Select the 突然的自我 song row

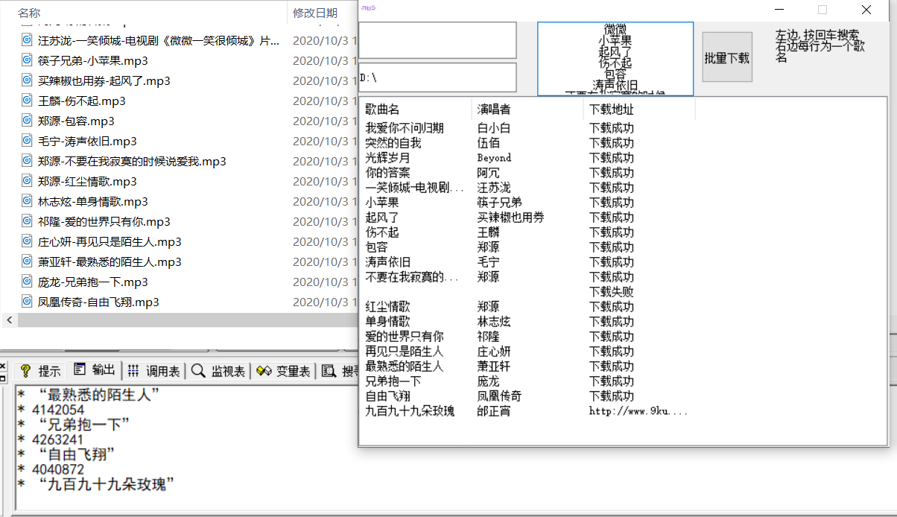[393, 143]
